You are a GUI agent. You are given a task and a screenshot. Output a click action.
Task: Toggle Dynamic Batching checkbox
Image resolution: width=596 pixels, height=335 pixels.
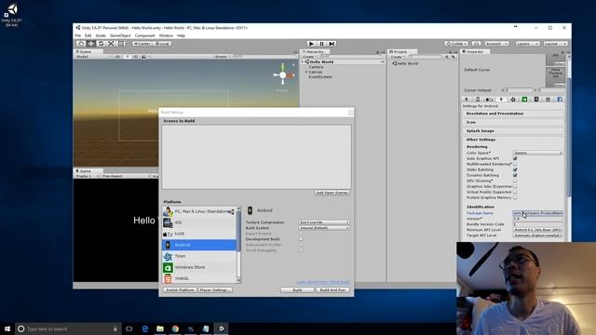coord(515,176)
